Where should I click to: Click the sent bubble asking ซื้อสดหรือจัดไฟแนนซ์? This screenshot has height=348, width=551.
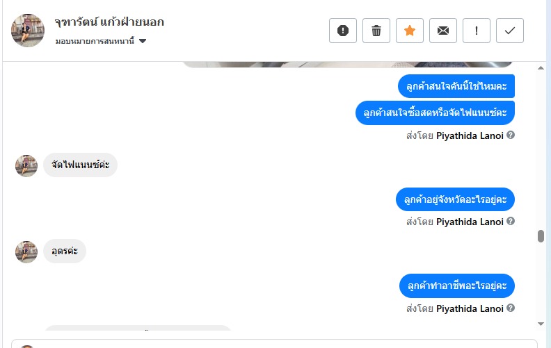click(435, 113)
